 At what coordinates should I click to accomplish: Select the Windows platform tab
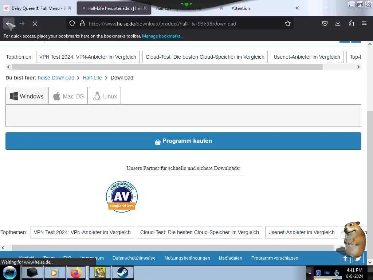(x=26, y=96)
